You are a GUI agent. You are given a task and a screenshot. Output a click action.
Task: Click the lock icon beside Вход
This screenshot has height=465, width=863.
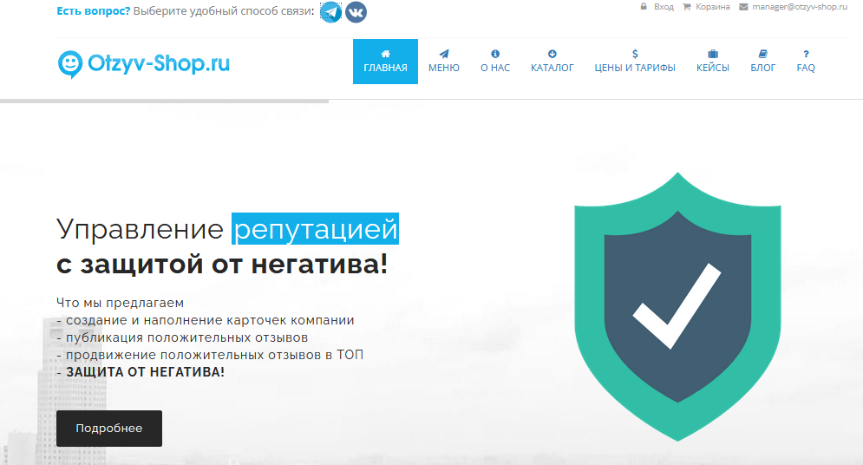click(644, 7)
